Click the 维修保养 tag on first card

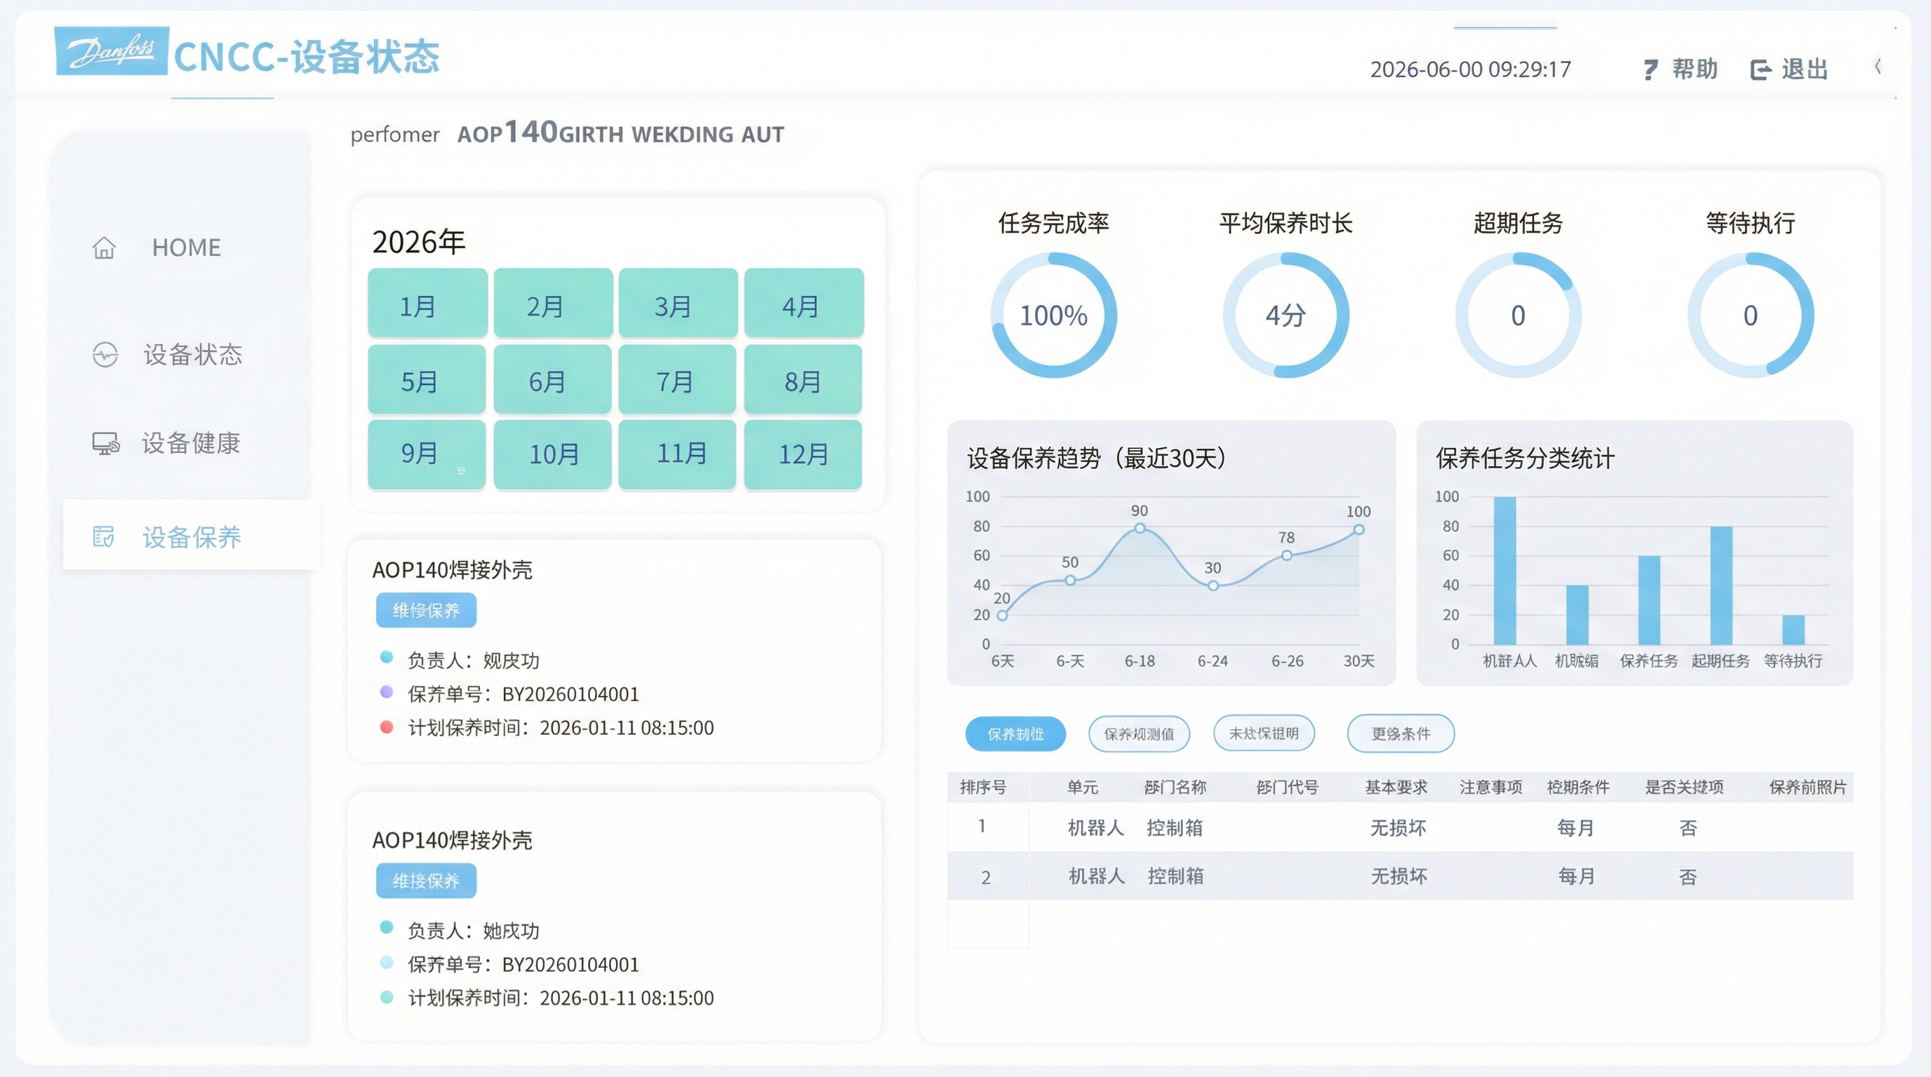426,611
